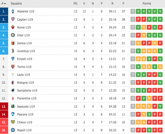The height and width of the screenshot is (134, 165).
Task: Sort by the PG column header
Action: point(75,4)
